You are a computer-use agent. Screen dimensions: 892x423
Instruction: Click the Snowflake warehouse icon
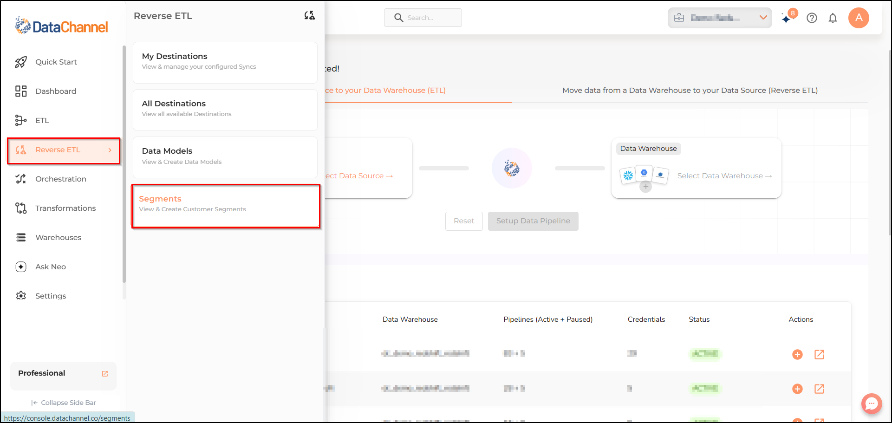628,176
